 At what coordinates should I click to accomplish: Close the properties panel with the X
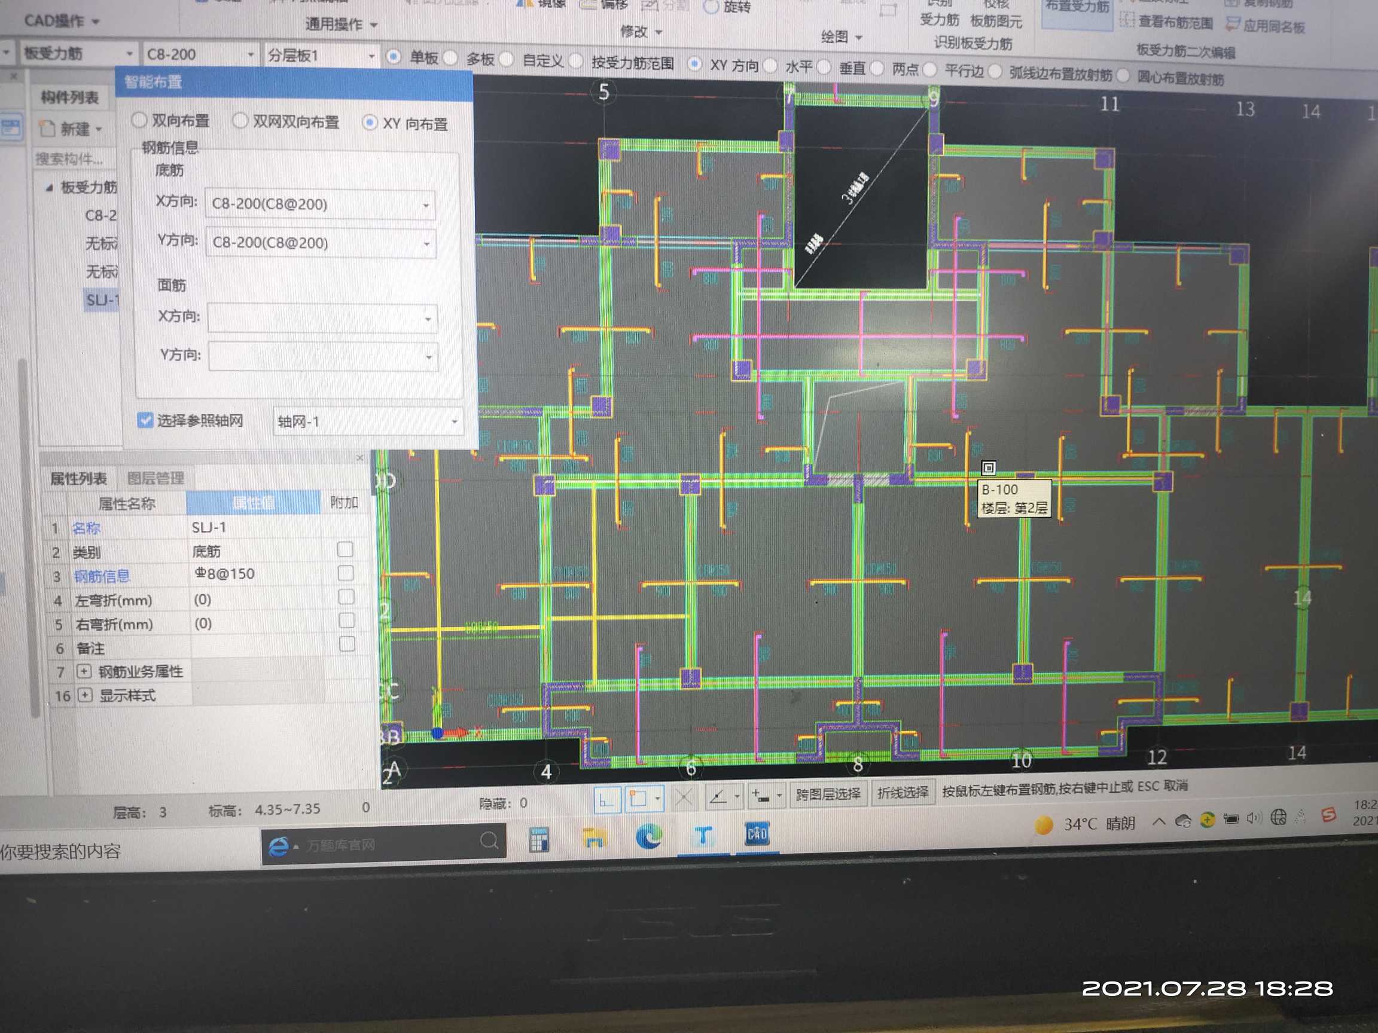click(x=359, y=458)
